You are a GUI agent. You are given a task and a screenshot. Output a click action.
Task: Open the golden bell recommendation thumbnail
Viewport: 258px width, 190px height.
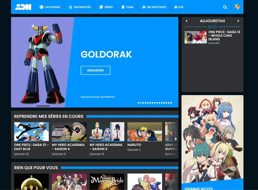point(31,182)
